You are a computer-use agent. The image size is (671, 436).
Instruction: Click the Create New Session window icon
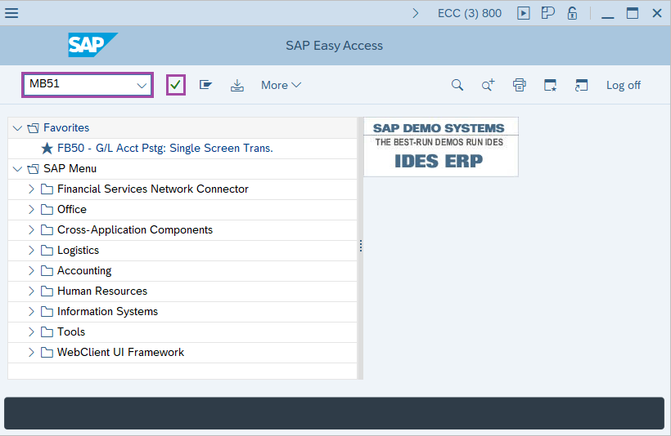551,85
